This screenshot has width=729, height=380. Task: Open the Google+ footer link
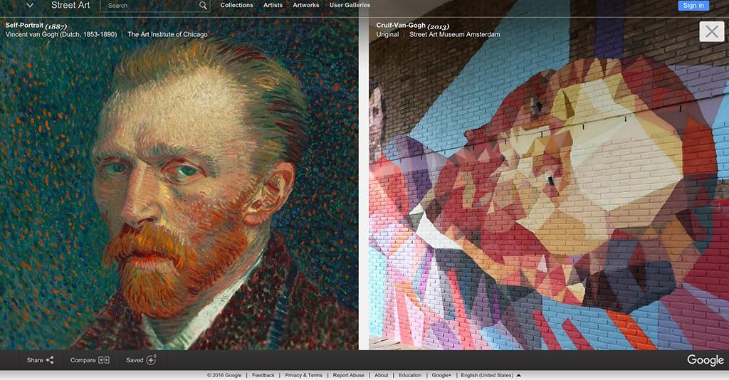(x=441, y=375)
